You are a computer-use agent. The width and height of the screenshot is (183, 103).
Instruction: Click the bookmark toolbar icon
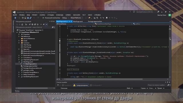click(107, 18)
